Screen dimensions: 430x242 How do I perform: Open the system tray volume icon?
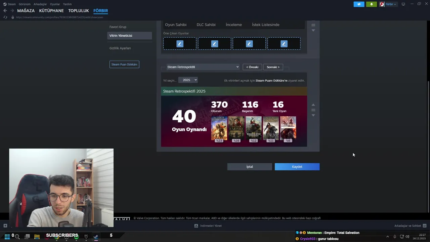click(x=407, y=237)
